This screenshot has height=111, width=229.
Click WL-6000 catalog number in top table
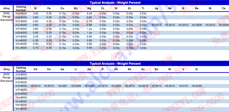[21, 48]
